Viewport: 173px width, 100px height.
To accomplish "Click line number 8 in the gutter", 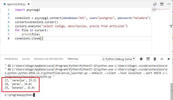I will (9, 38).
